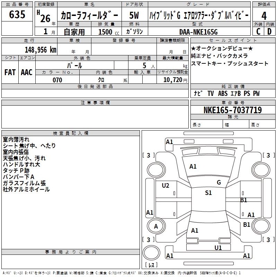Viewport: 277px width, 277px height.
Task: Click the shift type FAT
Action: tap(10, 72)
